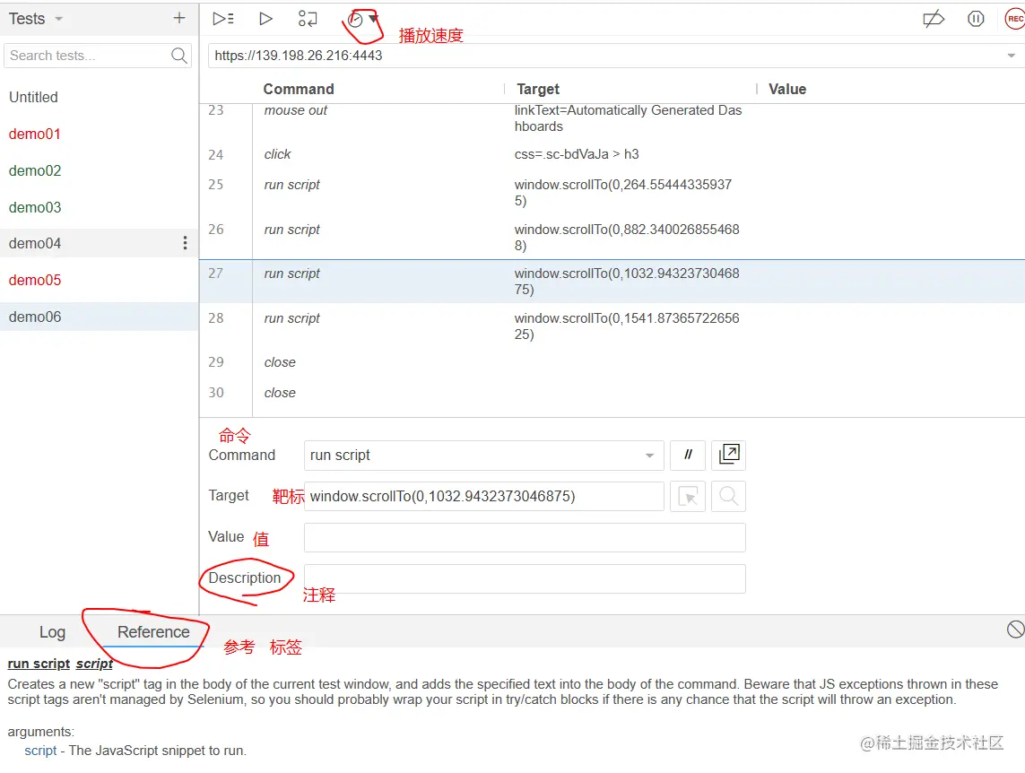The width and height of the screenshot is (1025, 773).
Task: Disable breakpoints toggle icon
Action: pyautogui.click(x=934, y=19)
